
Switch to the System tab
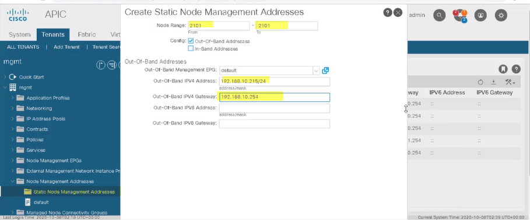pos(20,34)
